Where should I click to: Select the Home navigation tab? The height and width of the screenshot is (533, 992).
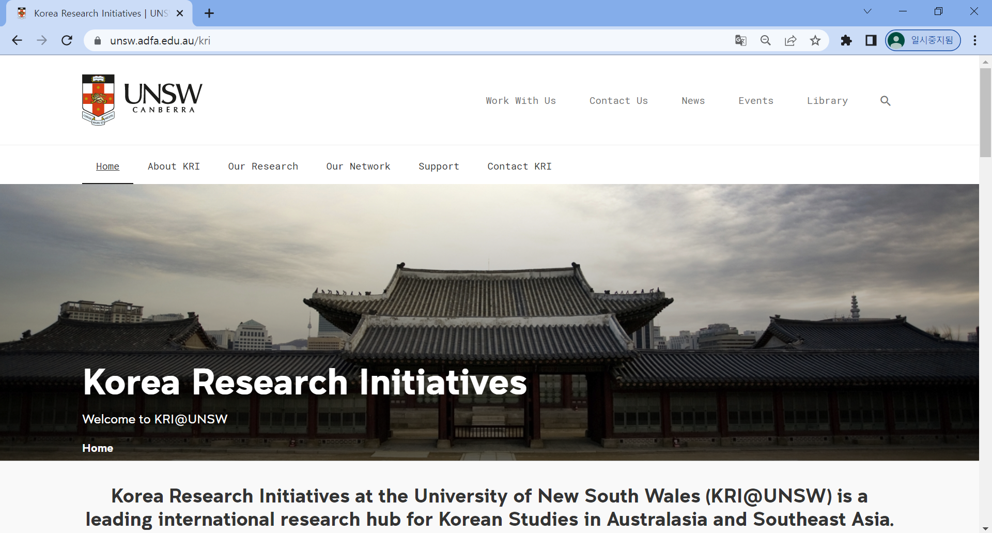[107, 166]
